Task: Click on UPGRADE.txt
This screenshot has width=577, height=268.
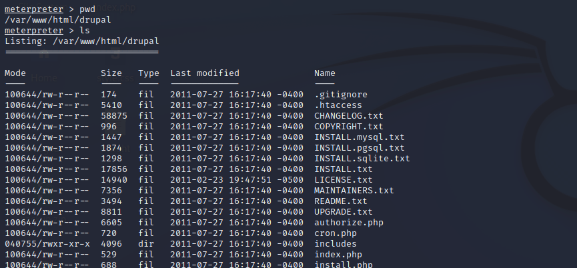Action: (344, 212)
